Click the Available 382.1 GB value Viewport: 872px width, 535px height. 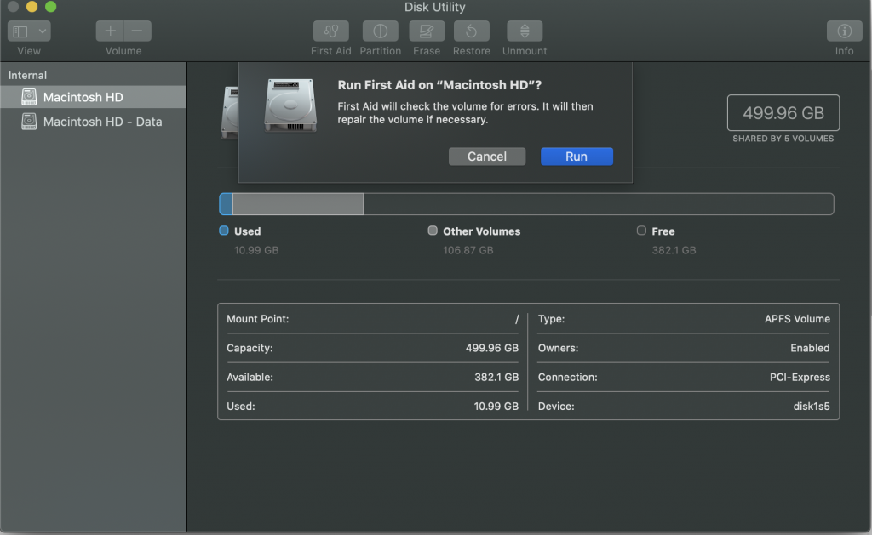[x=496, y=378]
